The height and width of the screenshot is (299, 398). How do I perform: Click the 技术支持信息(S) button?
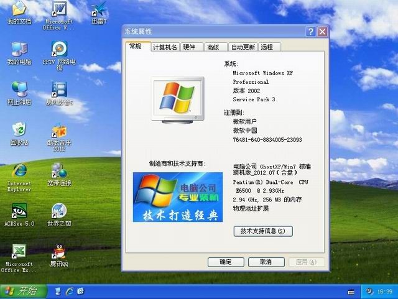coord(263,231)
